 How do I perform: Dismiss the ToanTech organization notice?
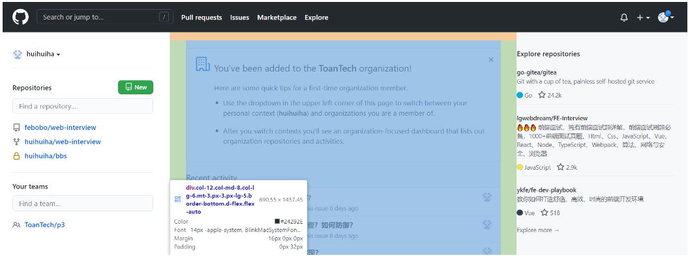coord(491,59)
